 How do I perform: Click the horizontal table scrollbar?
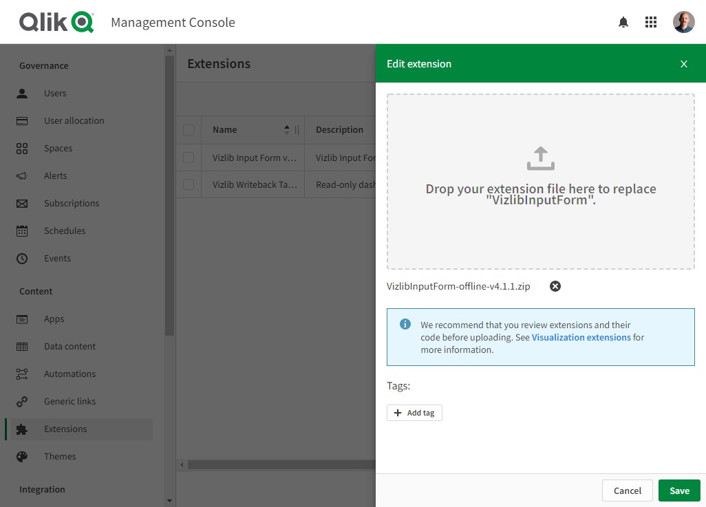pos(281,464)
